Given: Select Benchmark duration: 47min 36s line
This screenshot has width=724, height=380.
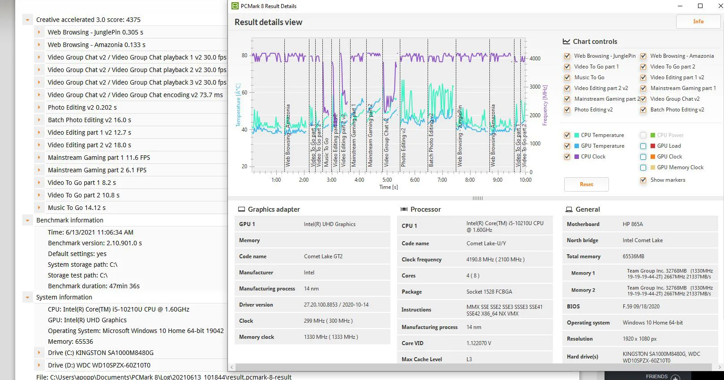Looking at the screenshot, I should [94, 286].
